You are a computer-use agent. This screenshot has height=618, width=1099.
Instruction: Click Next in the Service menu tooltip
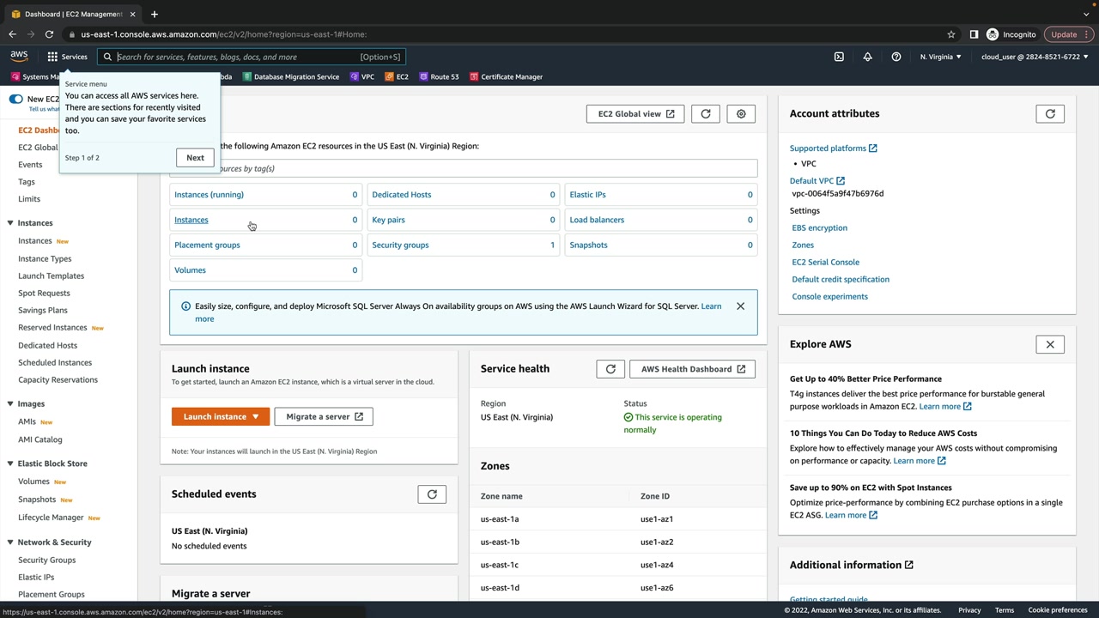coord(195,157)
